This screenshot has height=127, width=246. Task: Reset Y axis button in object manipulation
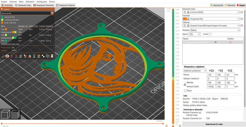pyautogui.click(x=221, y=71)
